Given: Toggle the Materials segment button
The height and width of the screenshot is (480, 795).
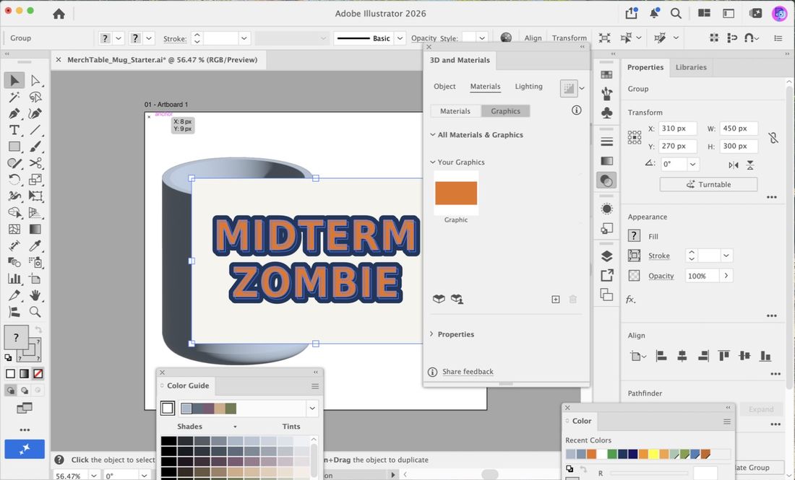Looking at the screenshot, I should (x=455, y=111).
